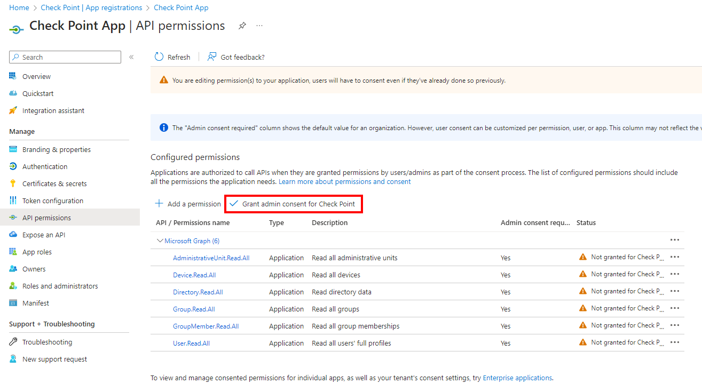Click the Refresh icon button
Screen dimensions: 702x392
pos(159,57)
